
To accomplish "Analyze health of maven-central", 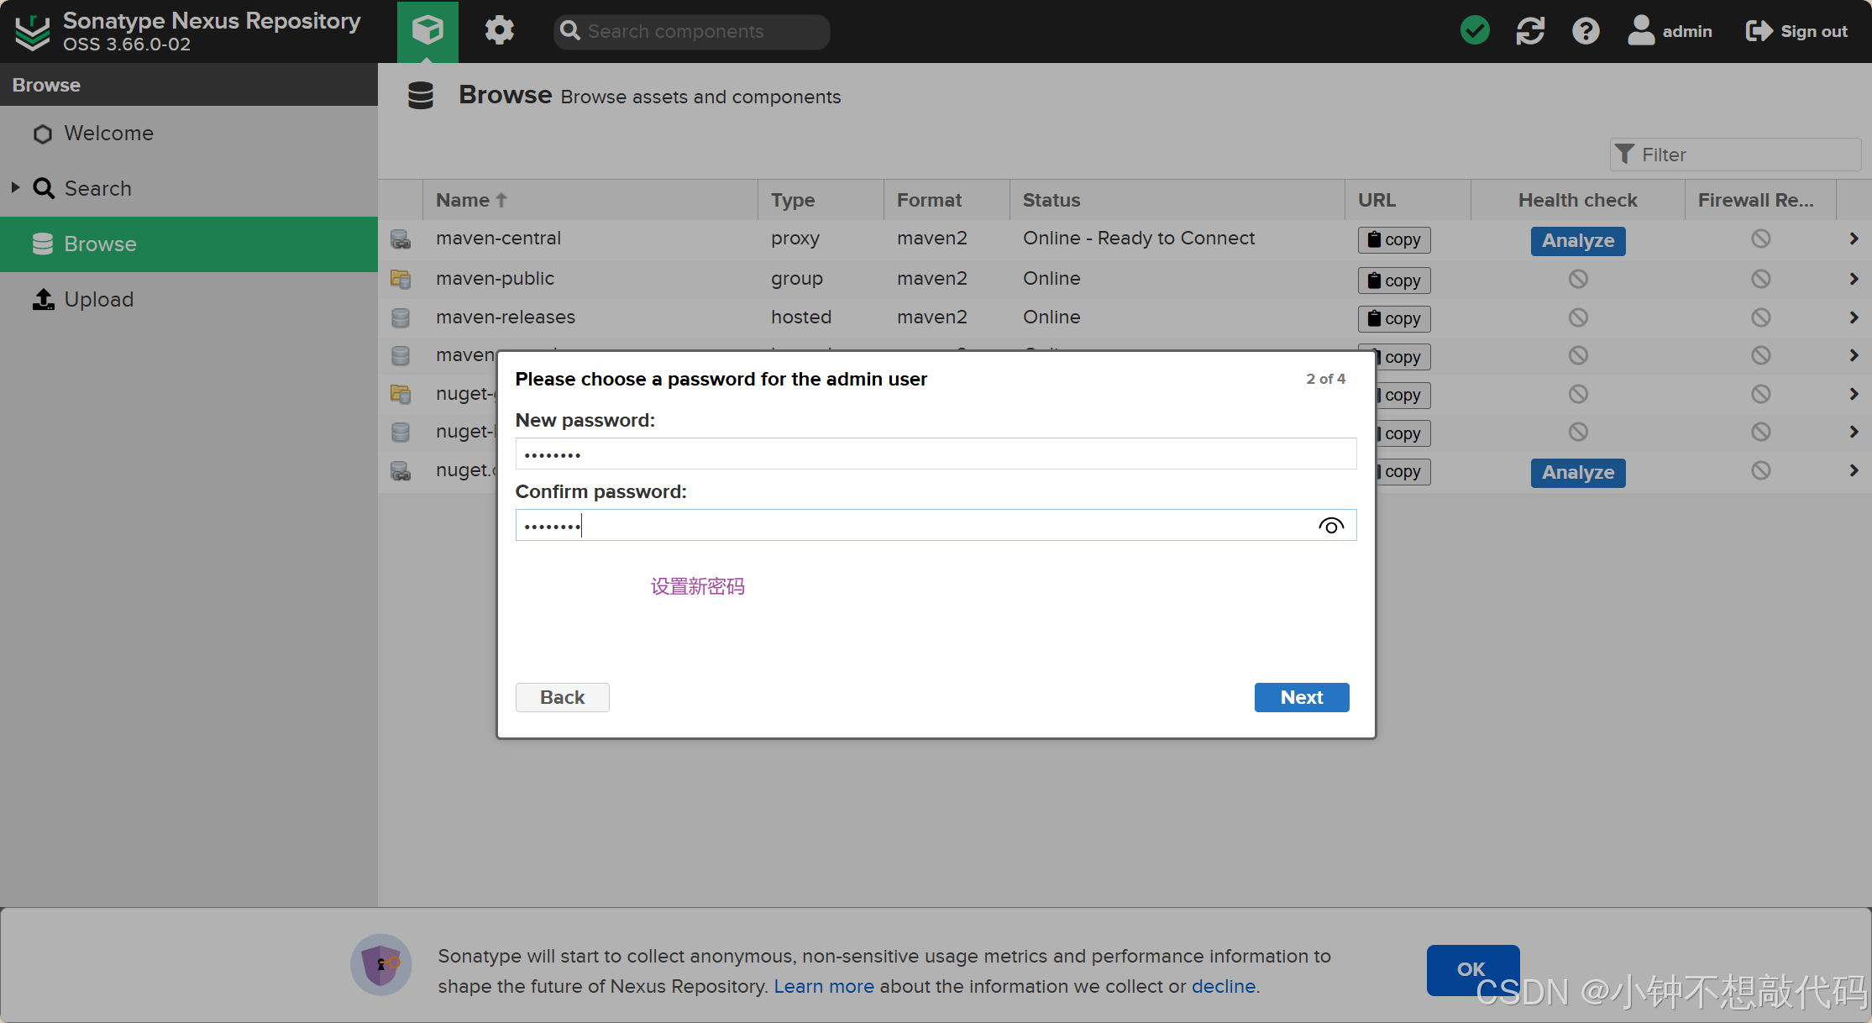I will coord(1577,241).
